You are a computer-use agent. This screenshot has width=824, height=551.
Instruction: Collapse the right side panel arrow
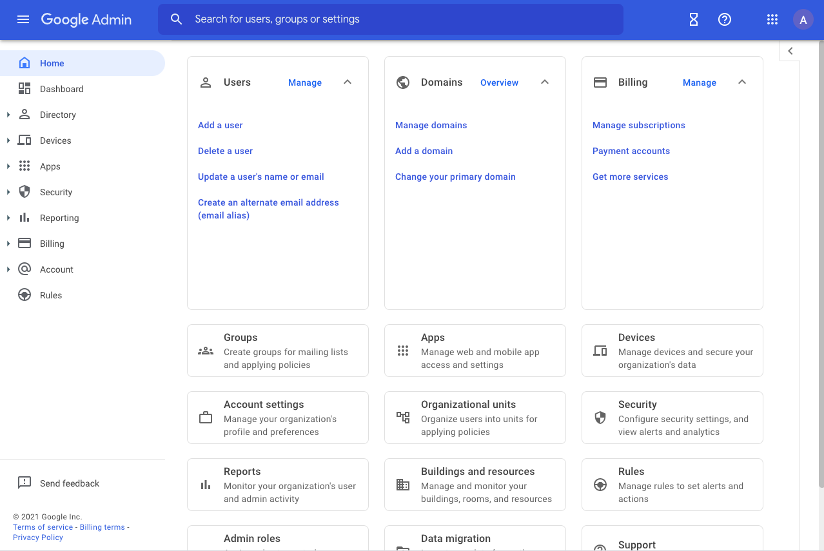click(790, 51)
